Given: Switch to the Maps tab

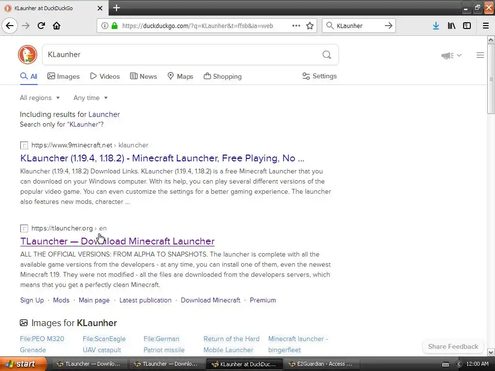Looking at the screenshot, I should (x=180, y=76).
